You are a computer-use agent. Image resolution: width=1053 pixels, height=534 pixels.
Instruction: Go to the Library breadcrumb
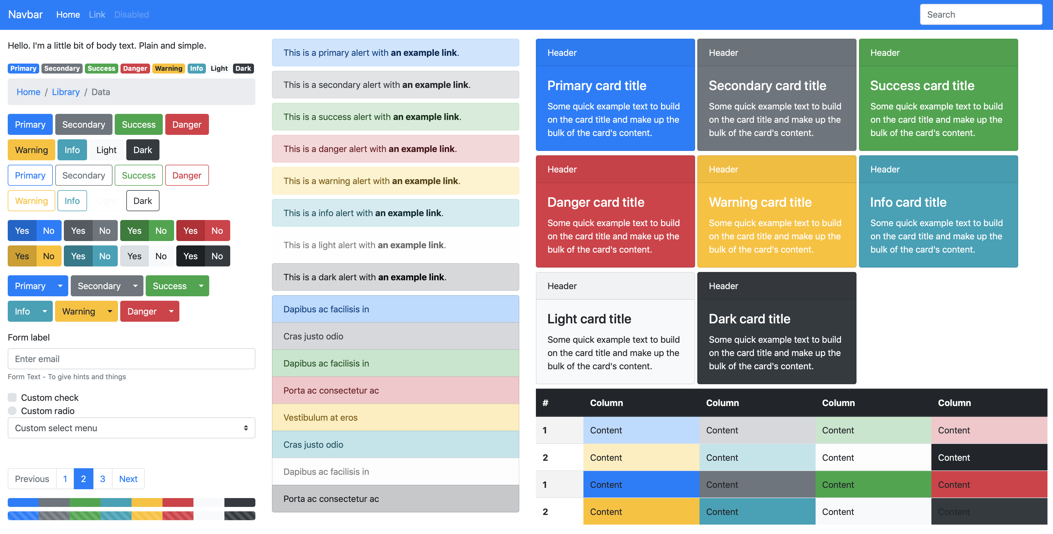pyautogui.click(x=66, y=92)
